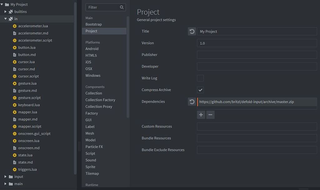Open the Bootstrap settings section

[x=93, y=24]
